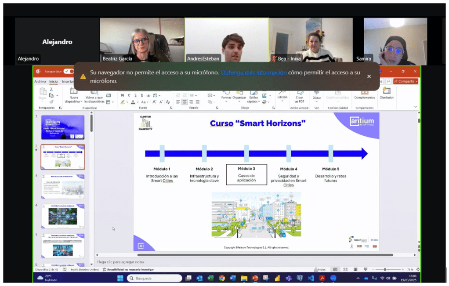
Task: Click the Obtenga más información link
Action: (253, 72)
